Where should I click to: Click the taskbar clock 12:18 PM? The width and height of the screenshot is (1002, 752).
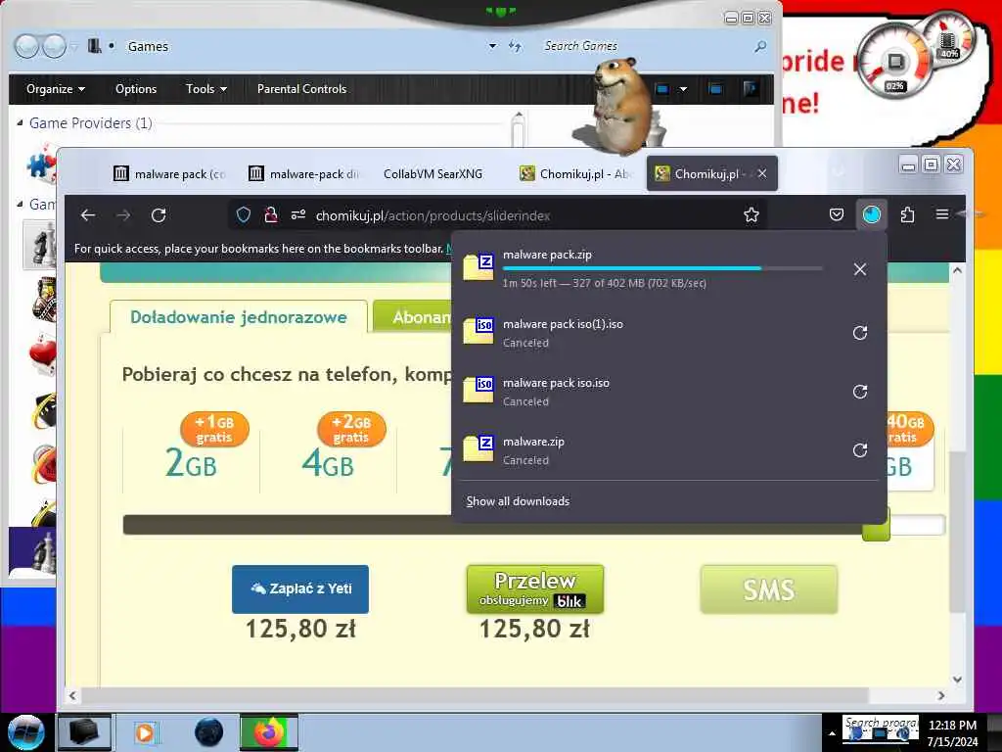[x=952, y=726]
